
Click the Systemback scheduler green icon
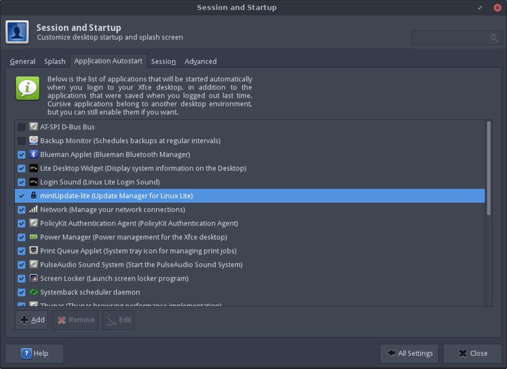click(x=33, y=292)
